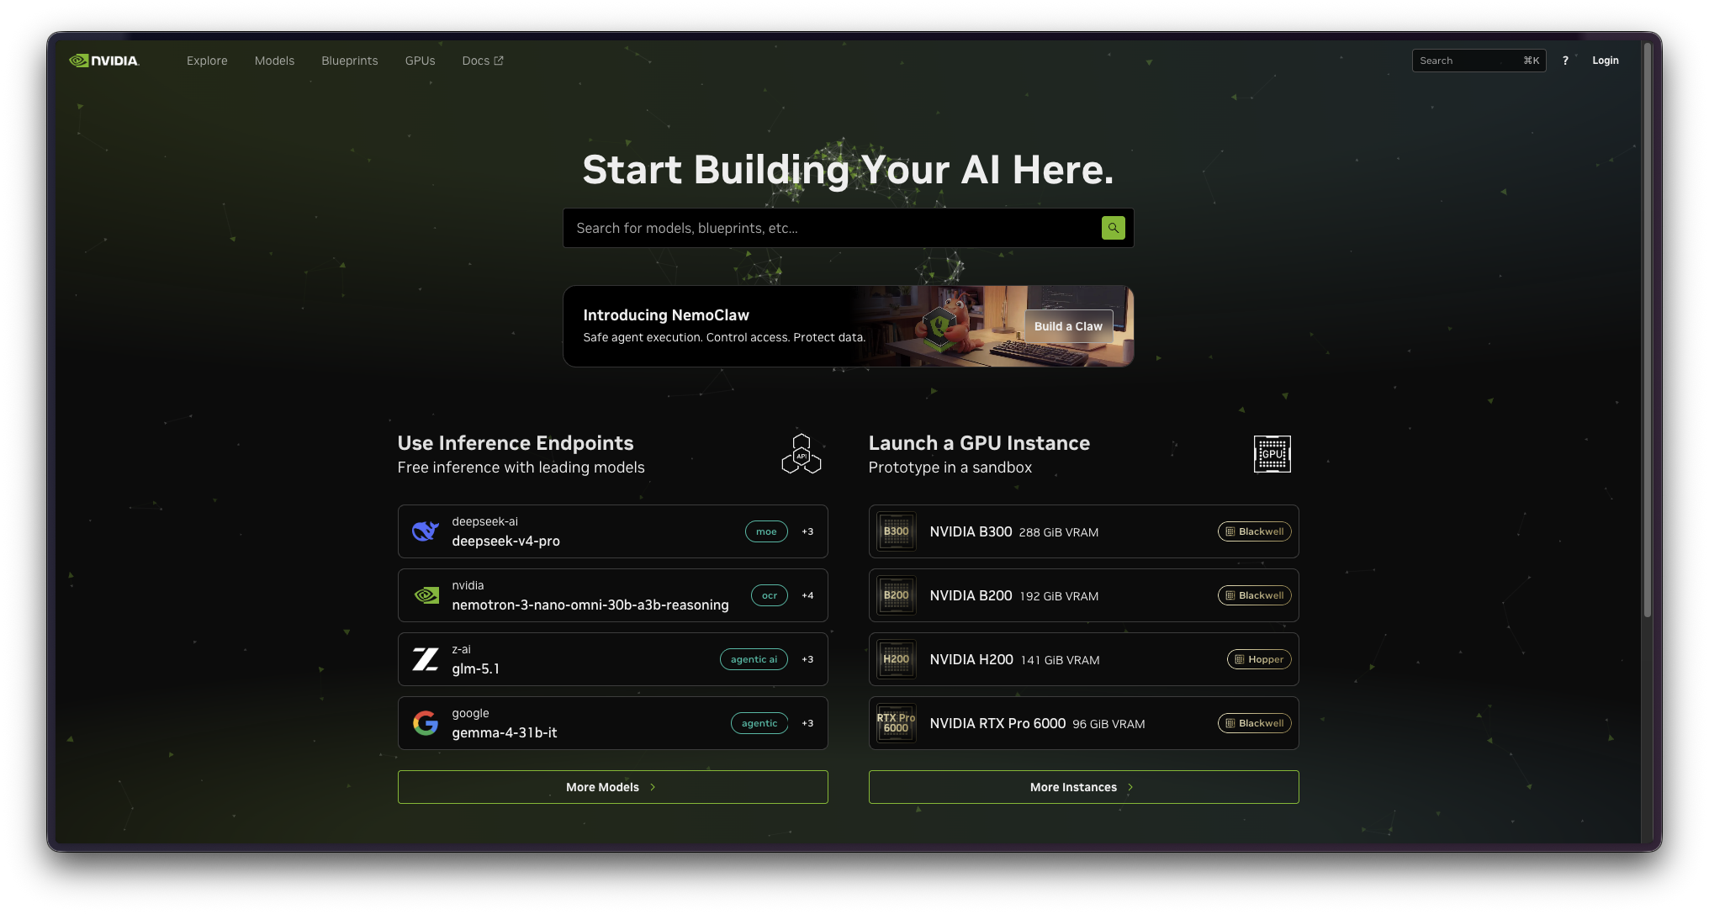Open the GPUs nav item
Screen dimensions: 1709x914
pyautogui.click(x=420, y=61)
